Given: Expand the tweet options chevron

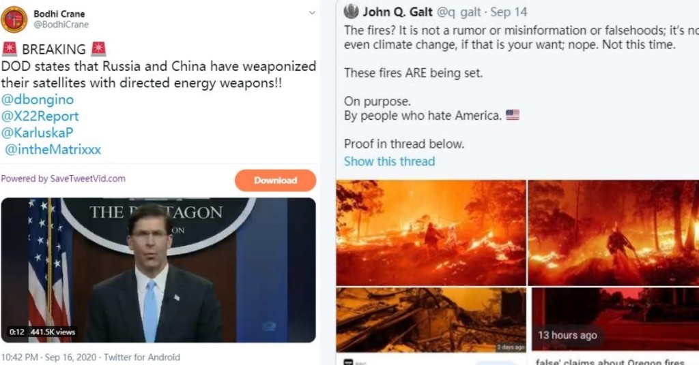Looking at the screenshot, I should coord(312,13).
